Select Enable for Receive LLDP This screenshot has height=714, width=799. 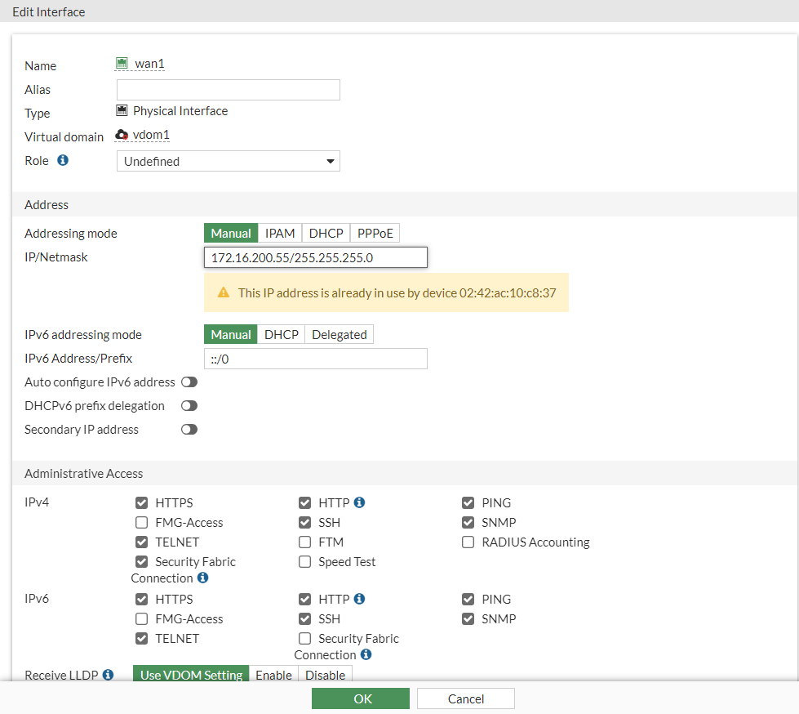273,675
